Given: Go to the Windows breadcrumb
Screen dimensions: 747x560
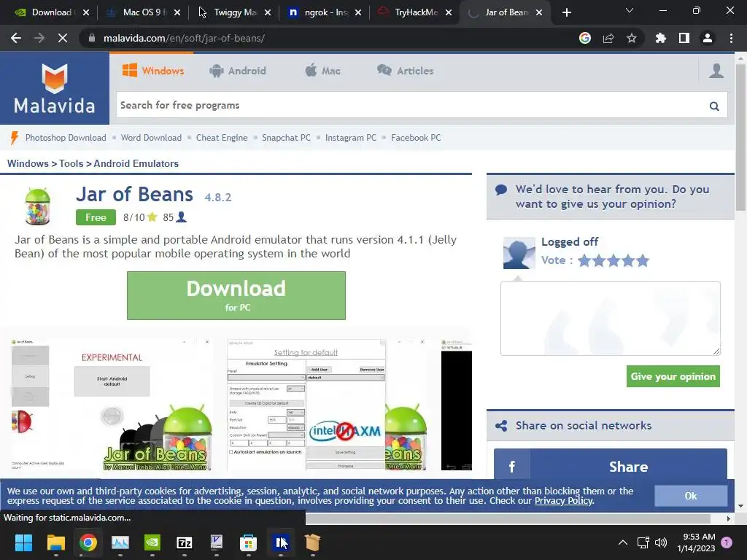Looking at the screenshot, I should tap(28, 163).
